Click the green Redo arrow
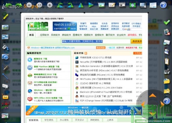The image size is (172, 123). coord(19,5)
